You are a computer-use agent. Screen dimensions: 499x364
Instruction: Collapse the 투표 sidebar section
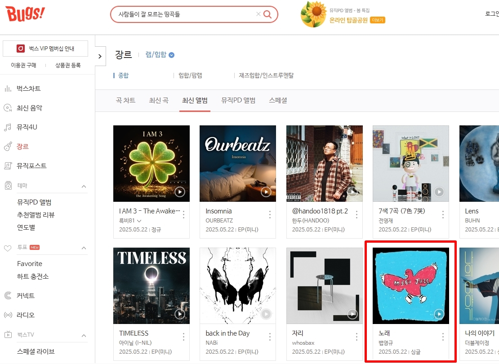point(84,248)
